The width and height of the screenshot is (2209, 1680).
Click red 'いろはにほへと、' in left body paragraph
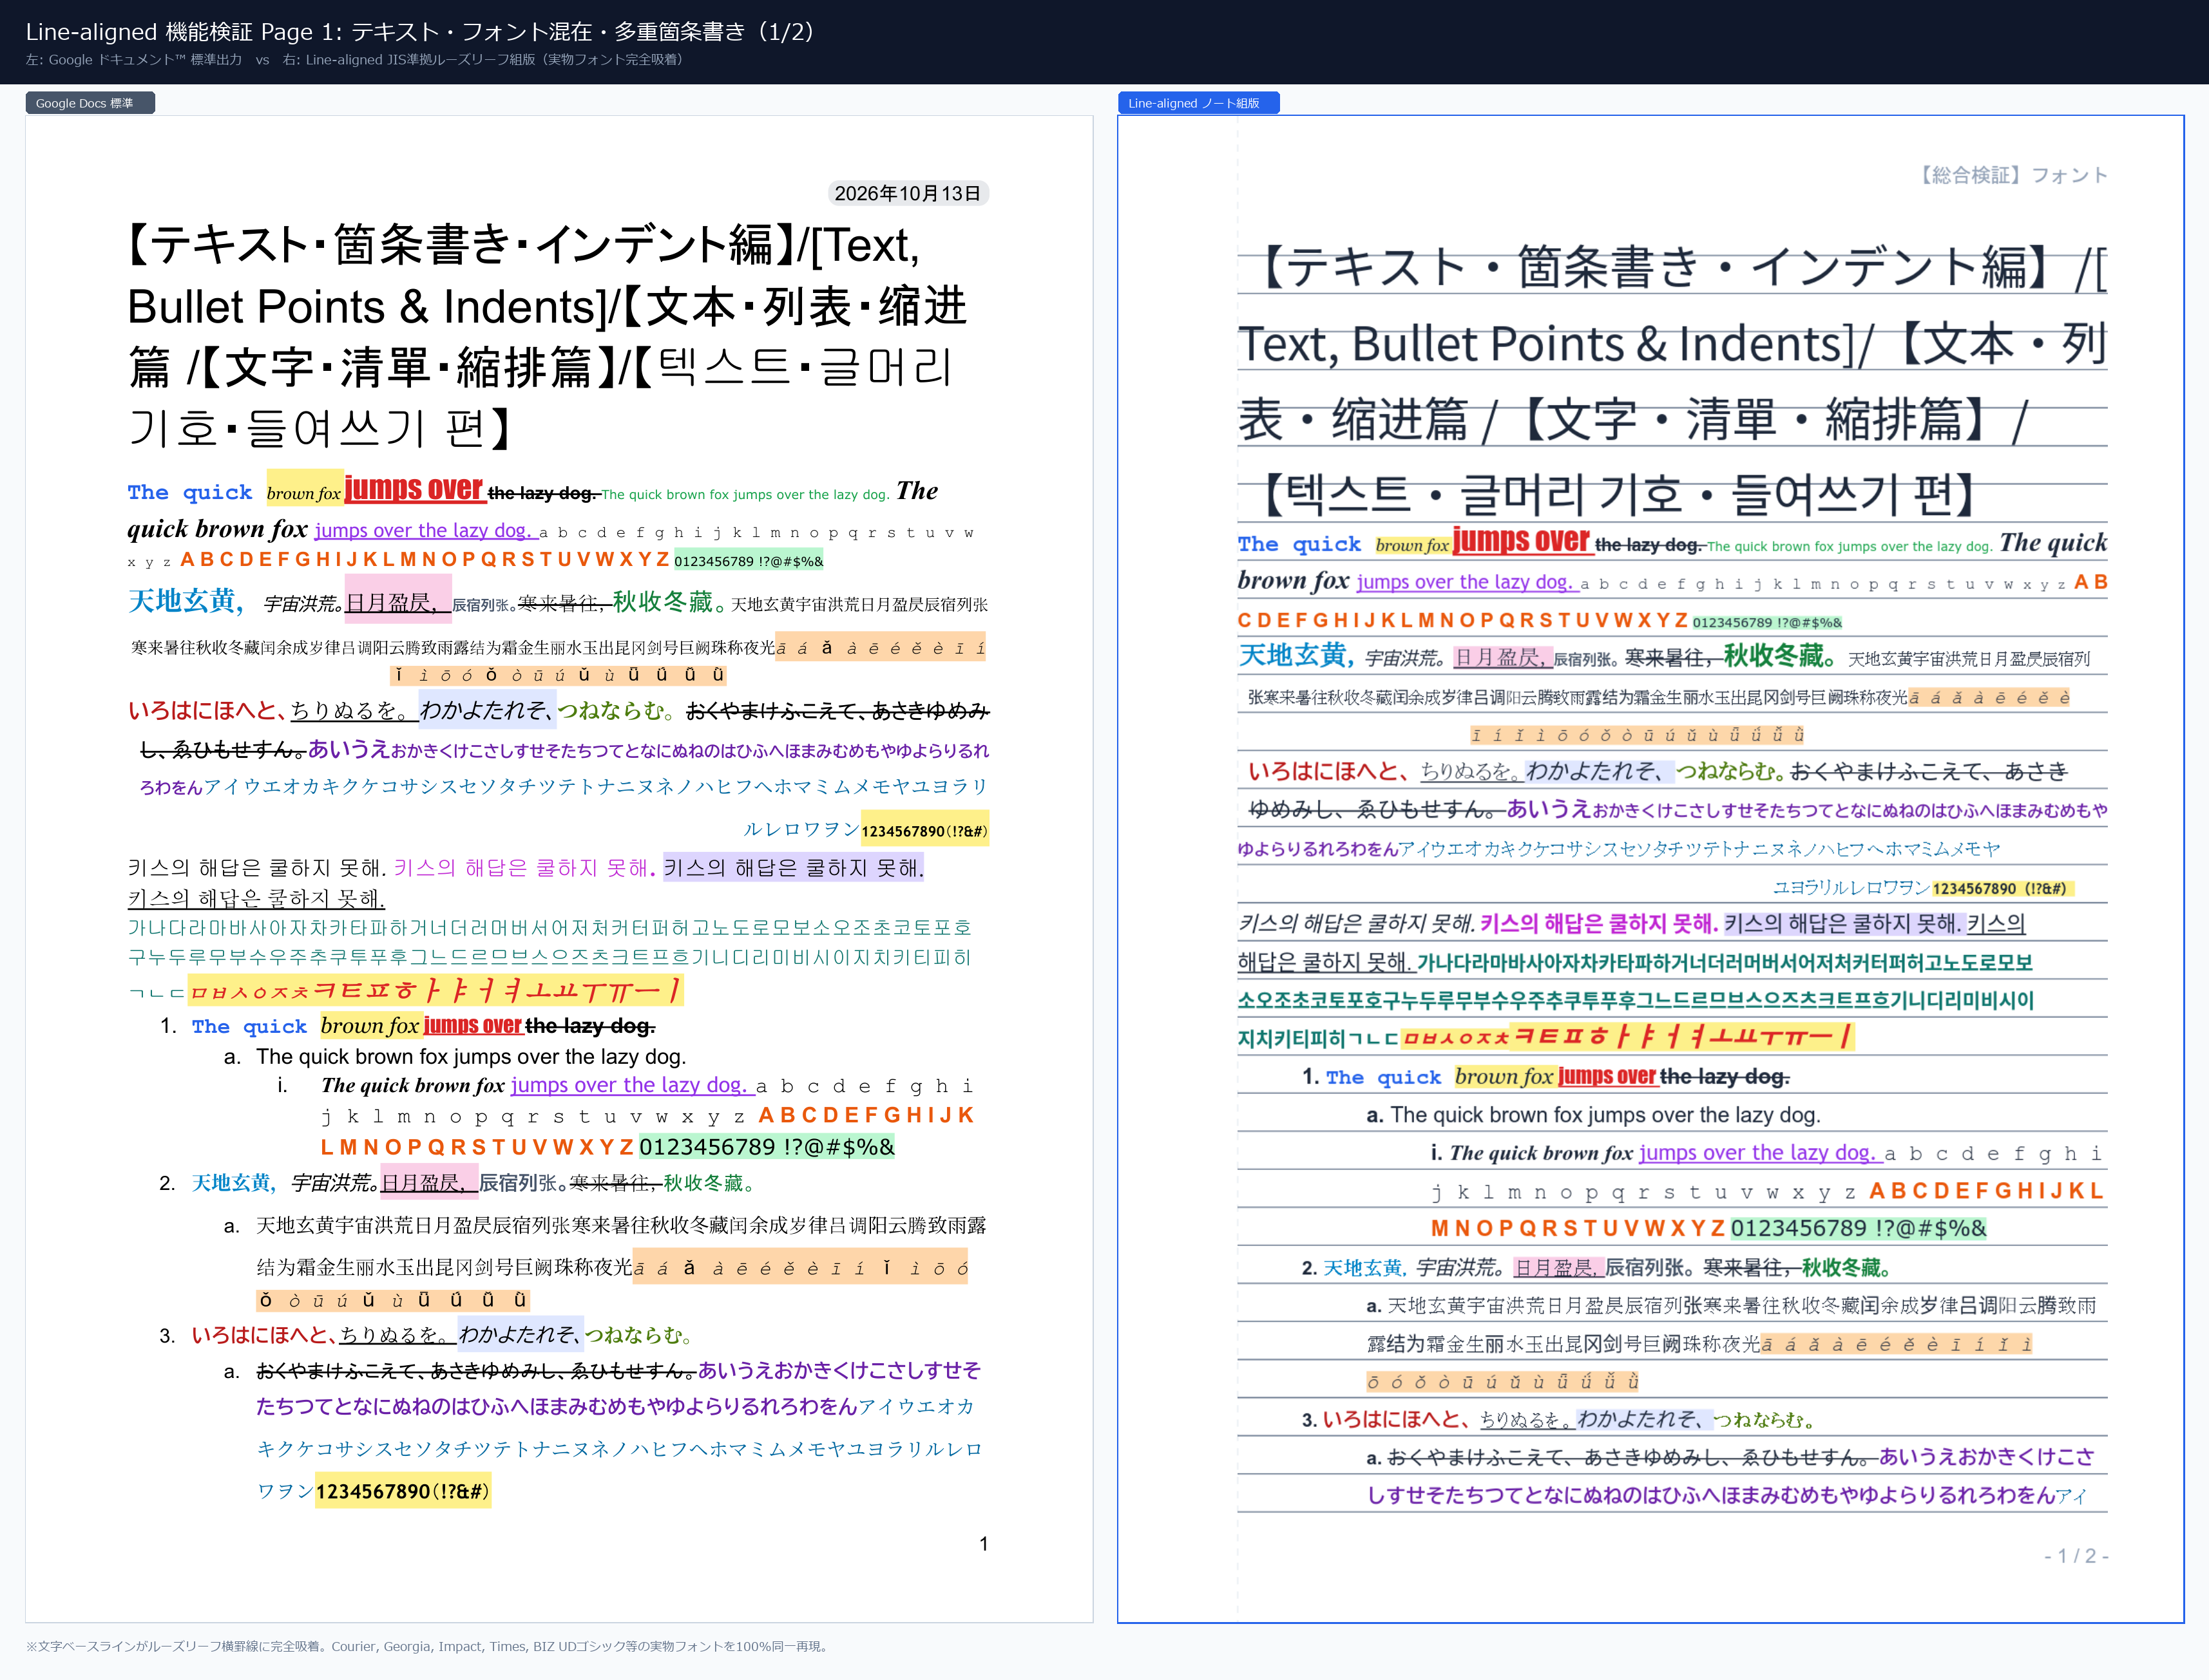coord(208,711)
